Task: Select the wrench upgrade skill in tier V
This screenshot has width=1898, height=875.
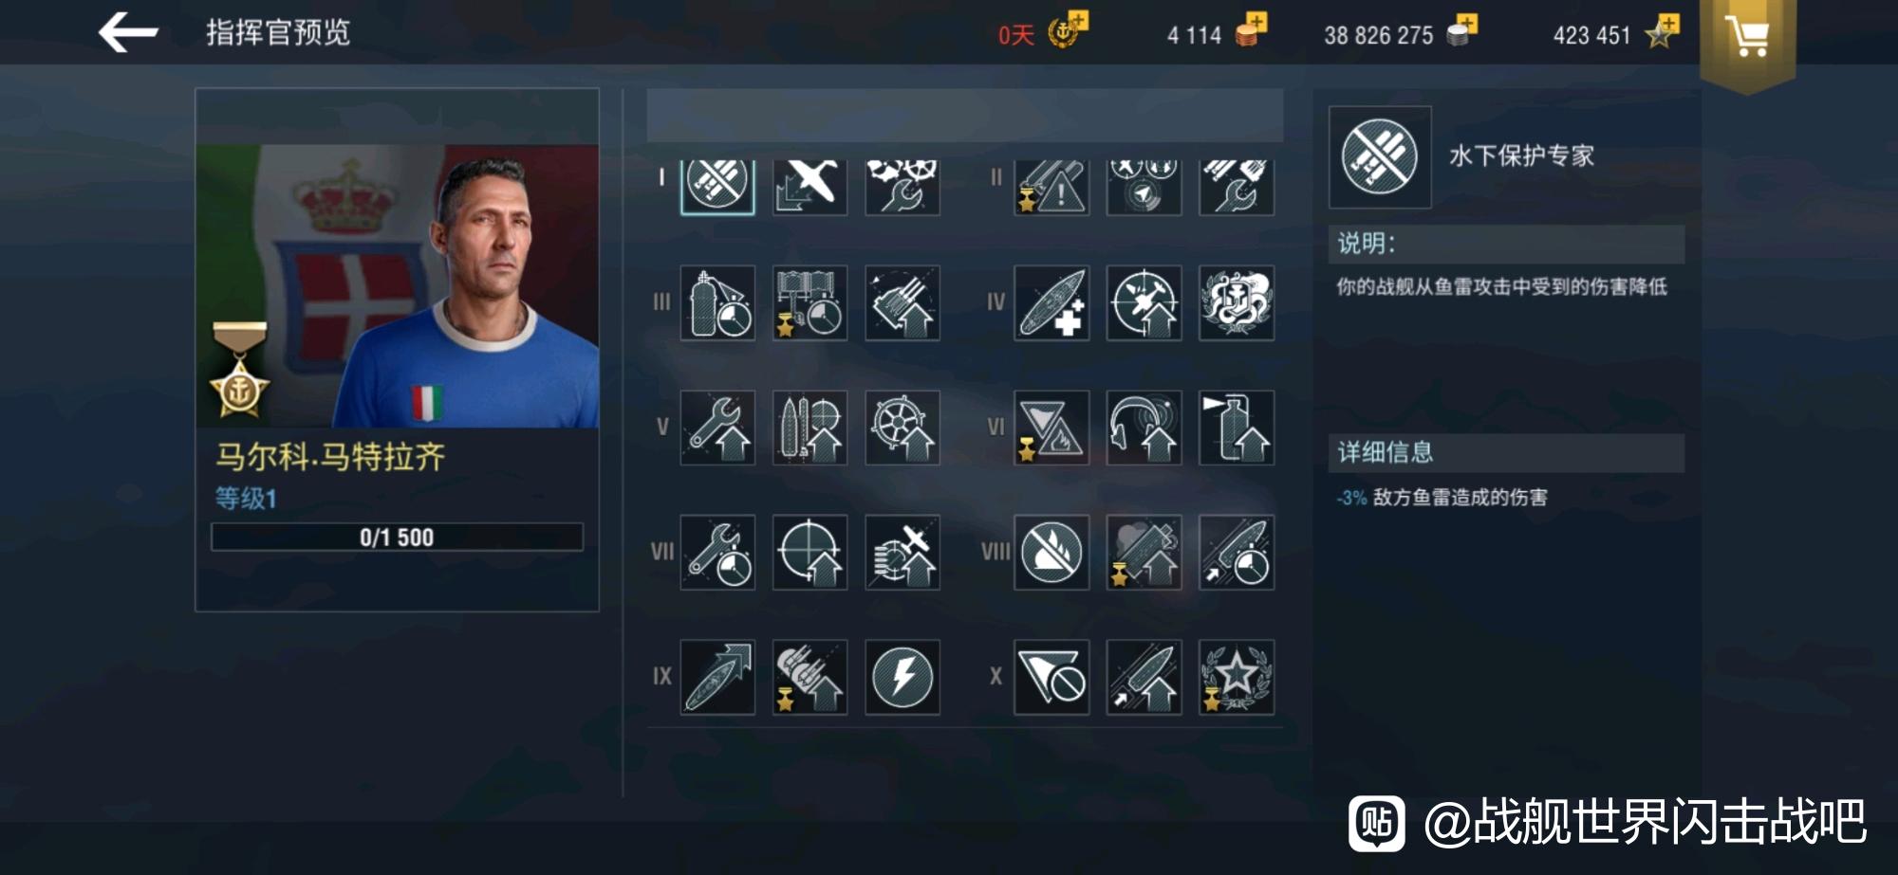Action: coord(717,428)
